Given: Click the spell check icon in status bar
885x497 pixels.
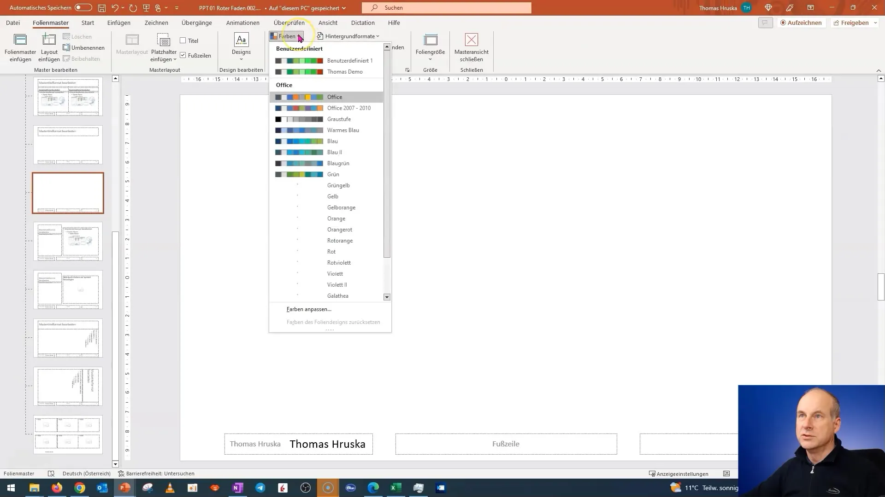Looking at the screenshot, I should [x=51, y=474].
